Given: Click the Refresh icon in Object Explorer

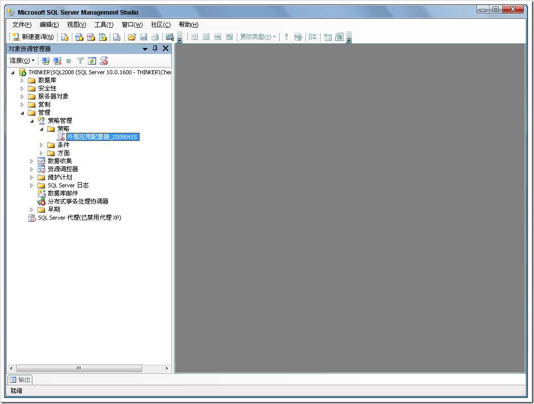Looking at the screenshot, I should (x=92, y=61).
